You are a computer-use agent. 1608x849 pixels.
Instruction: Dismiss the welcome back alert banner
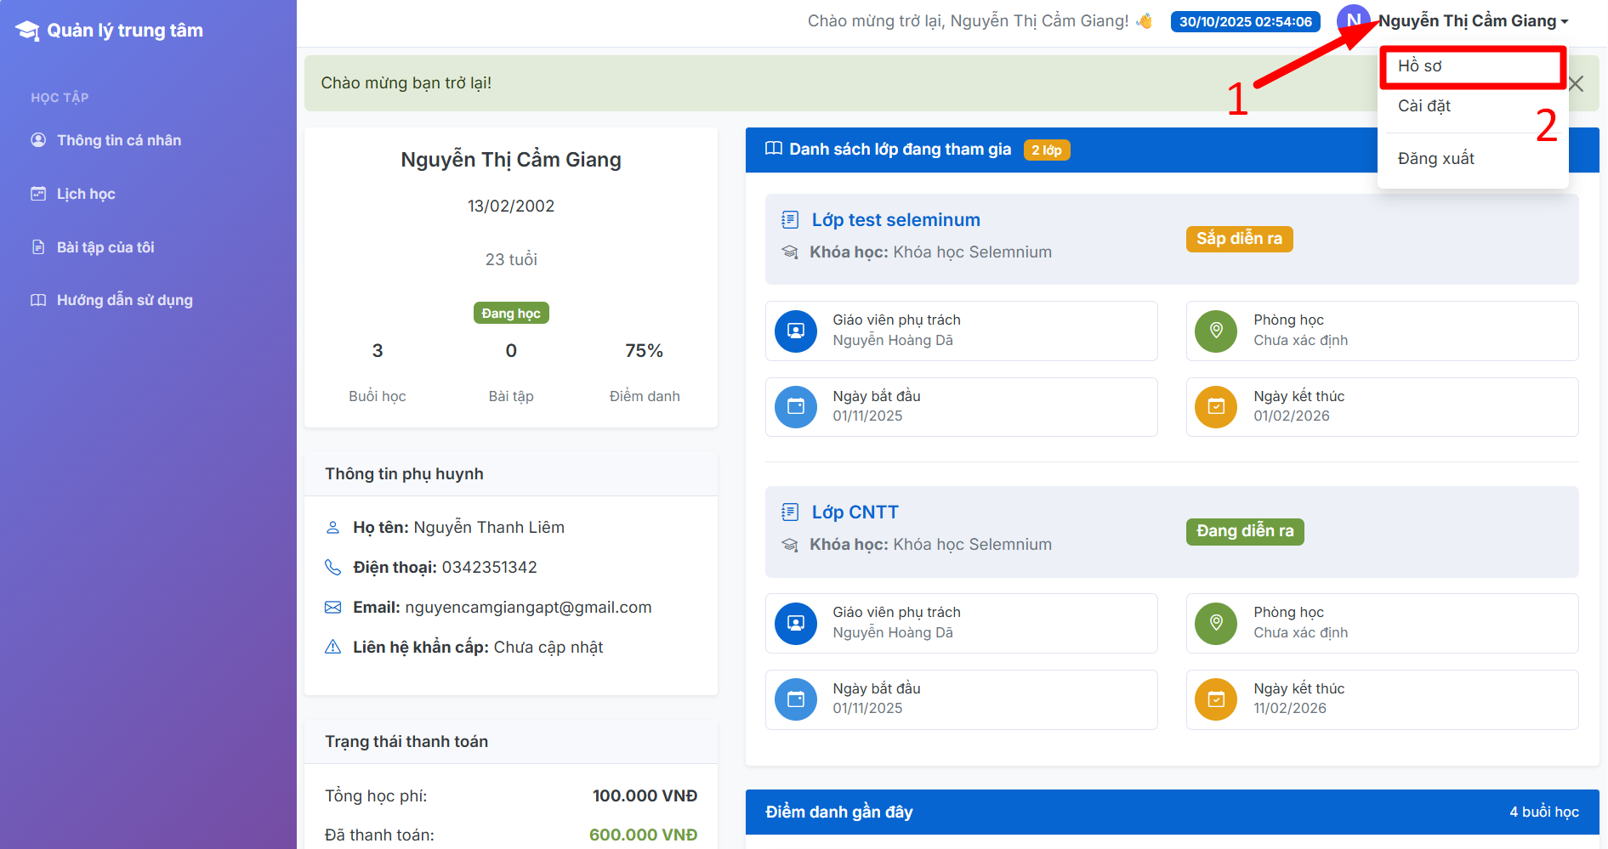click(x=1576, y=83)
